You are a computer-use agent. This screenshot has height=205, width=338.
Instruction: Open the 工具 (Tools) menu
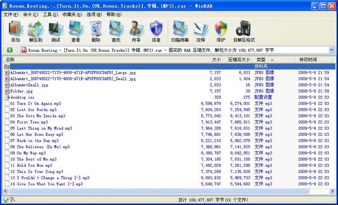pyautogui.click(x=50, y=15)
